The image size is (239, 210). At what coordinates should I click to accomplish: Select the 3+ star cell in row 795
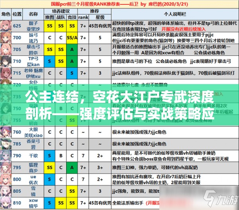100,168
